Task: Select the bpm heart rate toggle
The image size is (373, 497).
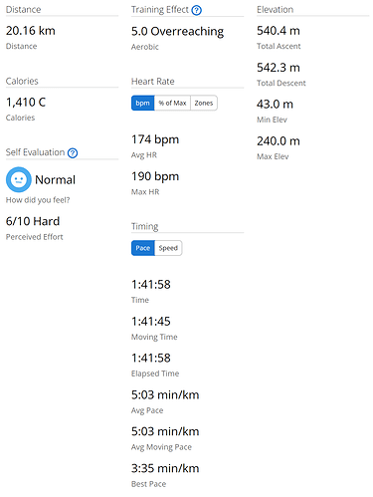Action: (x=143, y=103)
